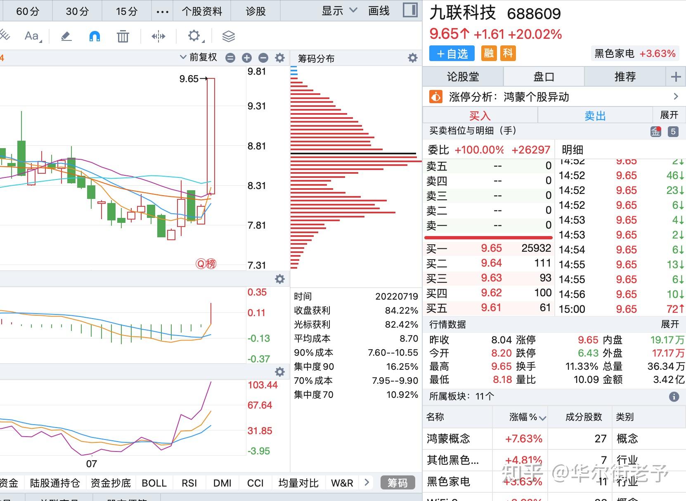Select the BOLL indicator tab

pos(154,483)
